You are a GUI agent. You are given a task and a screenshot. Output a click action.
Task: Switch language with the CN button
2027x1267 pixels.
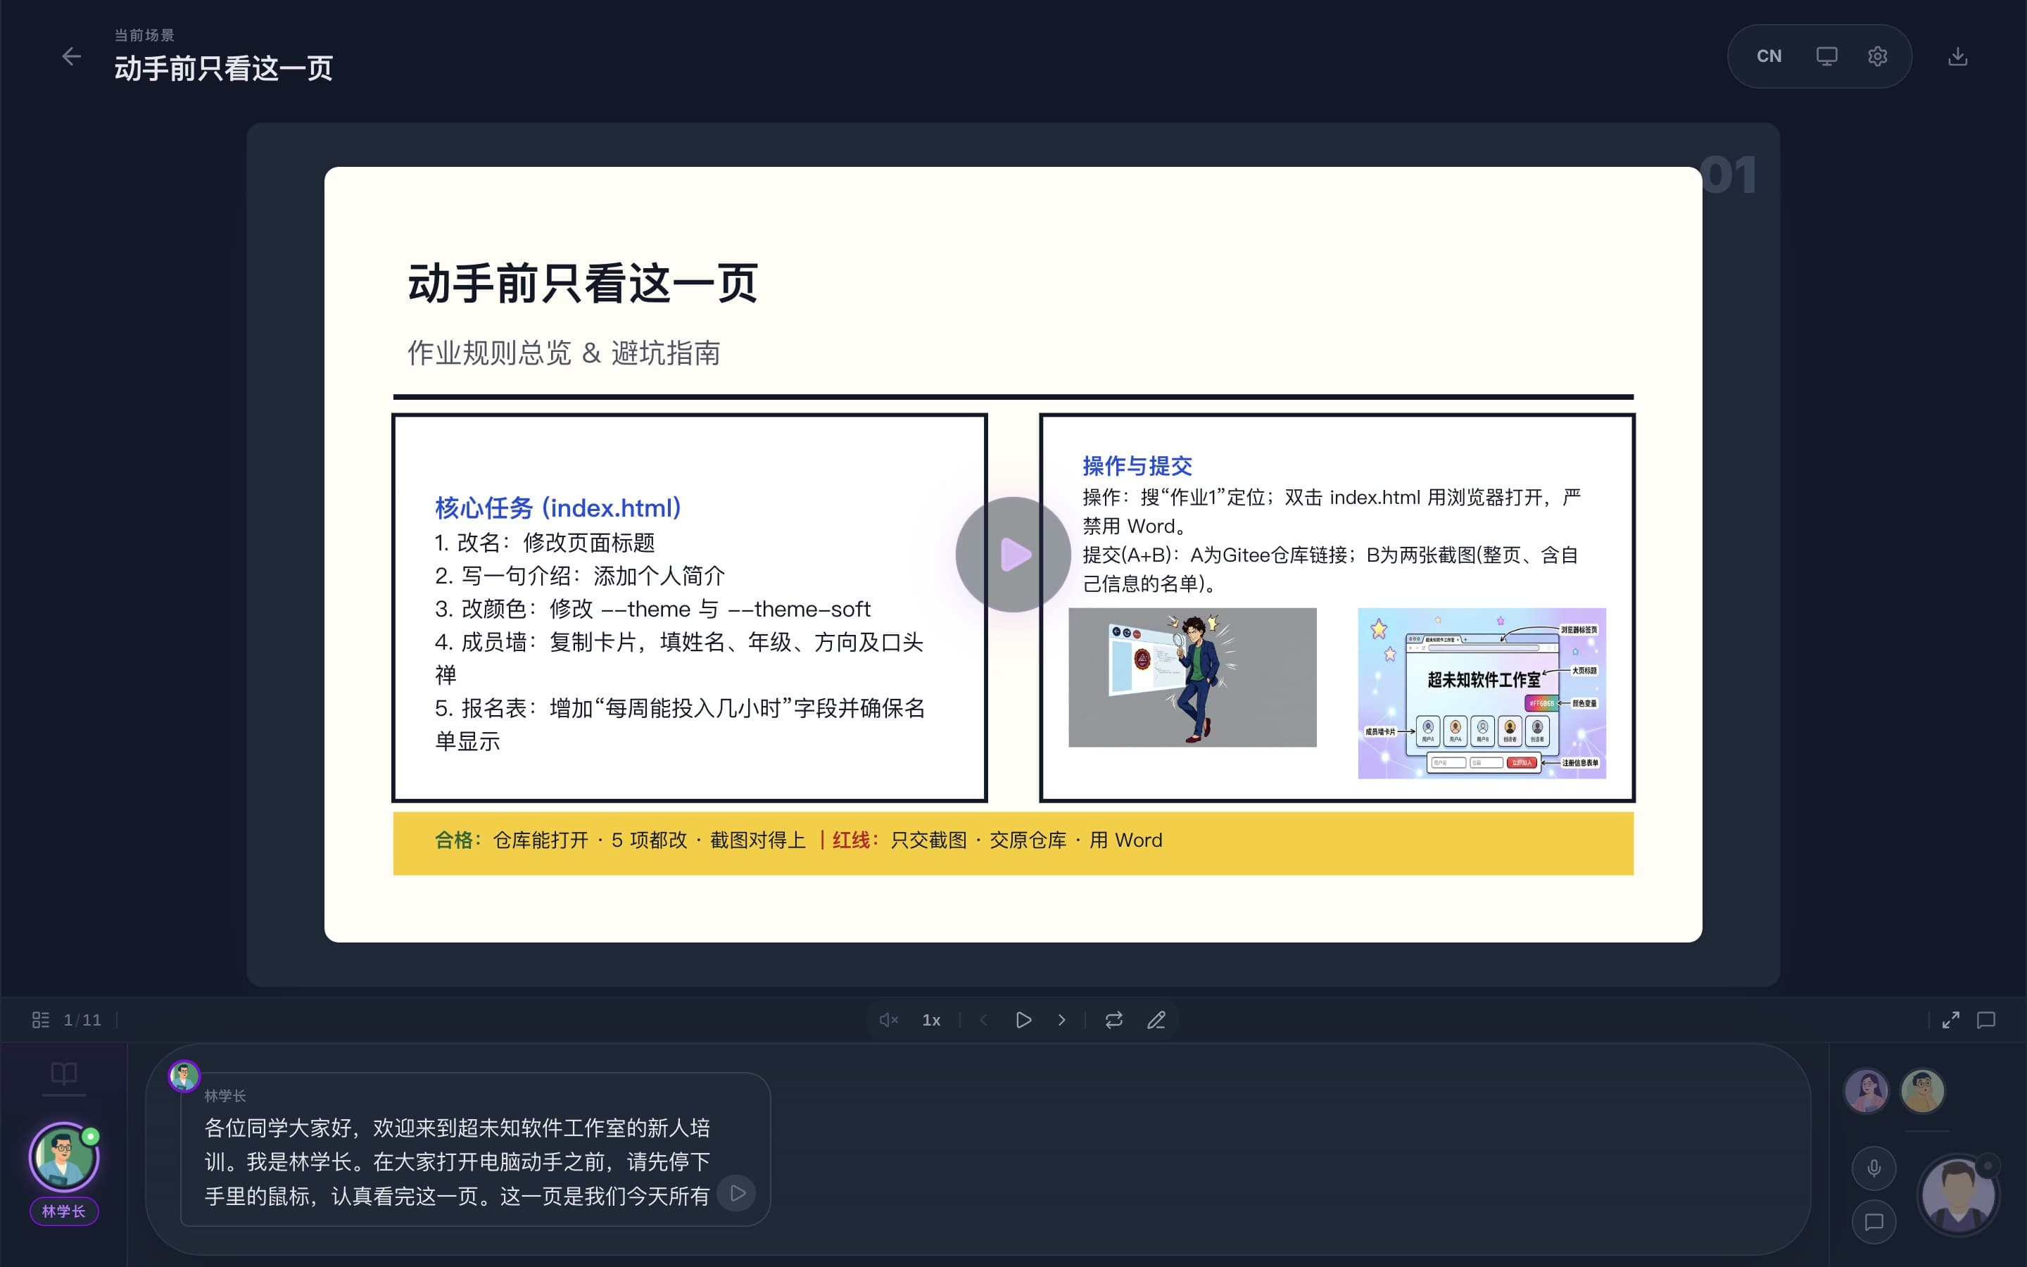[1769, 56]
